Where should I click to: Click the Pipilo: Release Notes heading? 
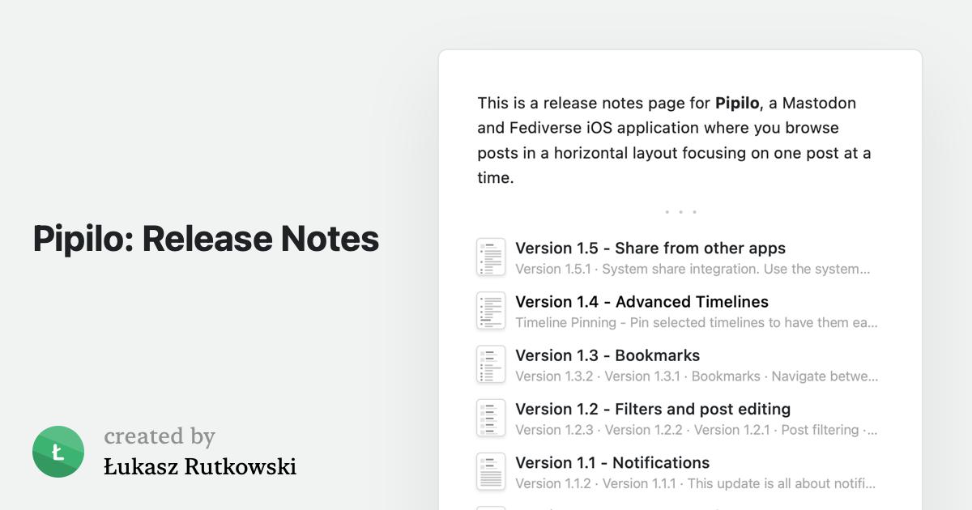click(206, 238)
